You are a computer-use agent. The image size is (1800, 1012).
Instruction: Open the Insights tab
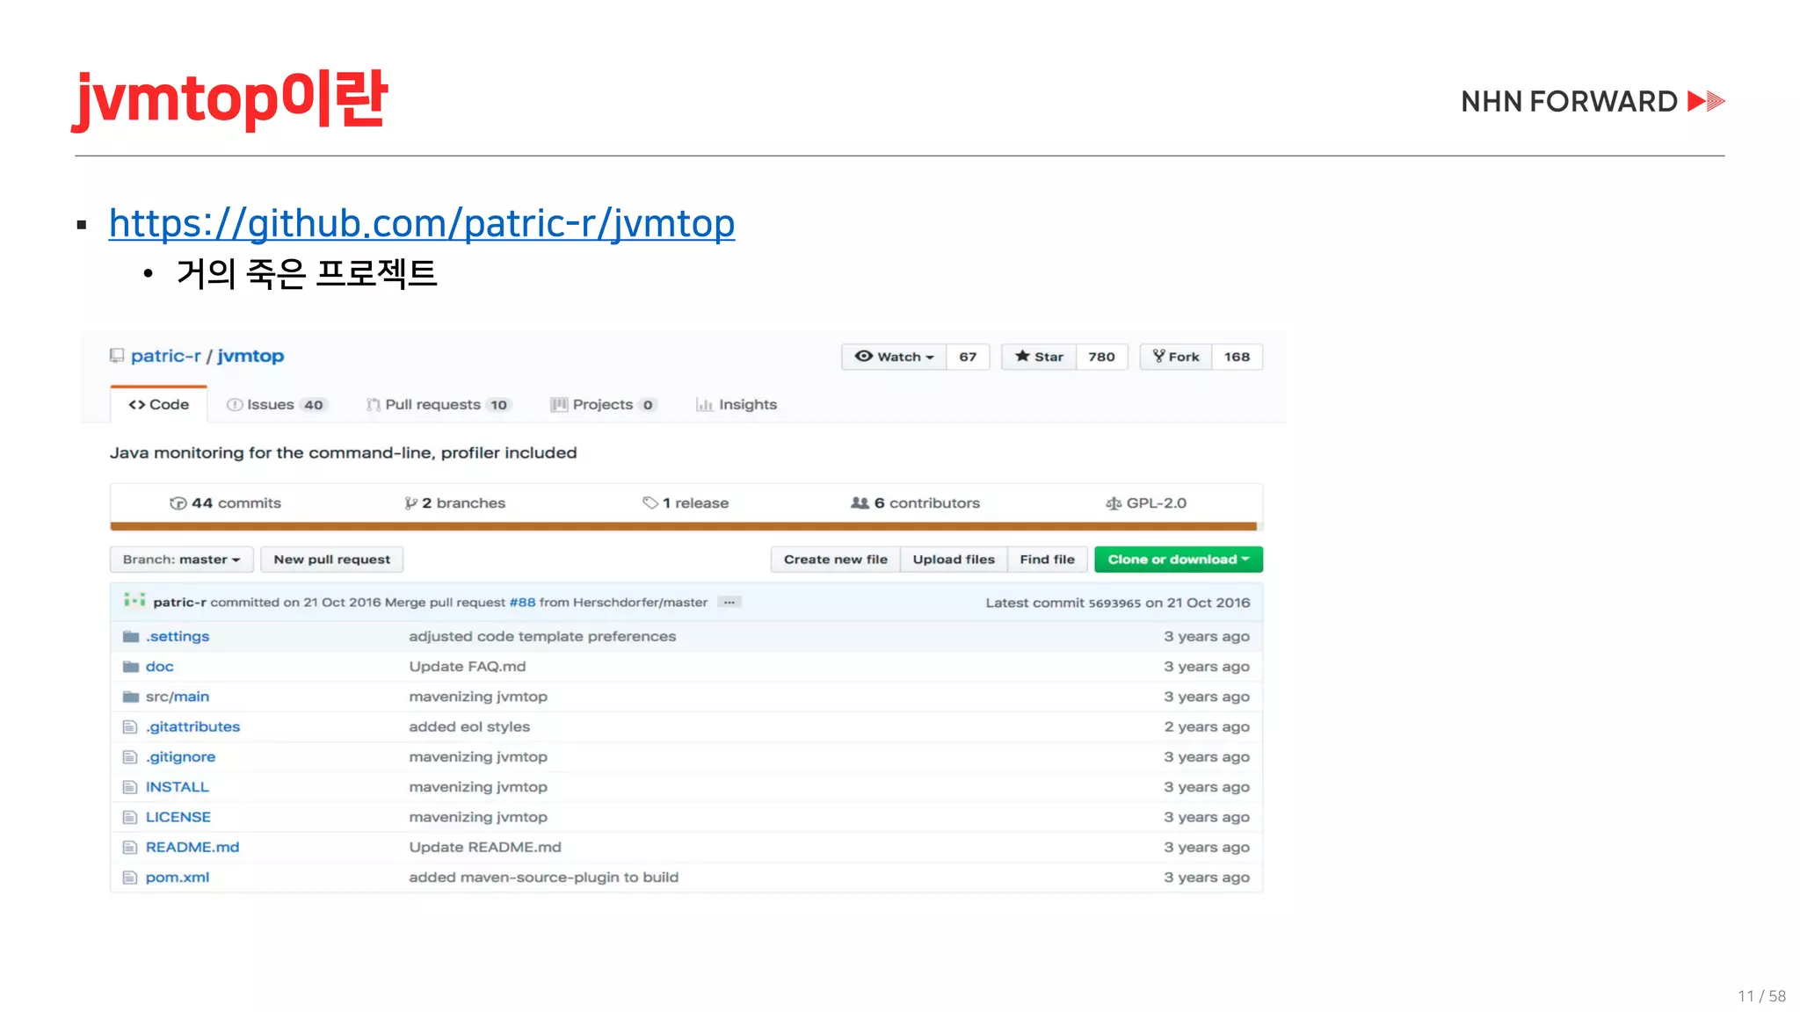pos(737,404)
